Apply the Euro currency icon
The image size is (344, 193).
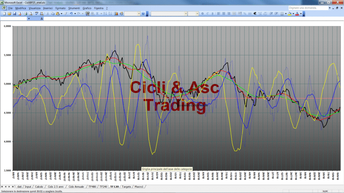(x=255, y=13)
